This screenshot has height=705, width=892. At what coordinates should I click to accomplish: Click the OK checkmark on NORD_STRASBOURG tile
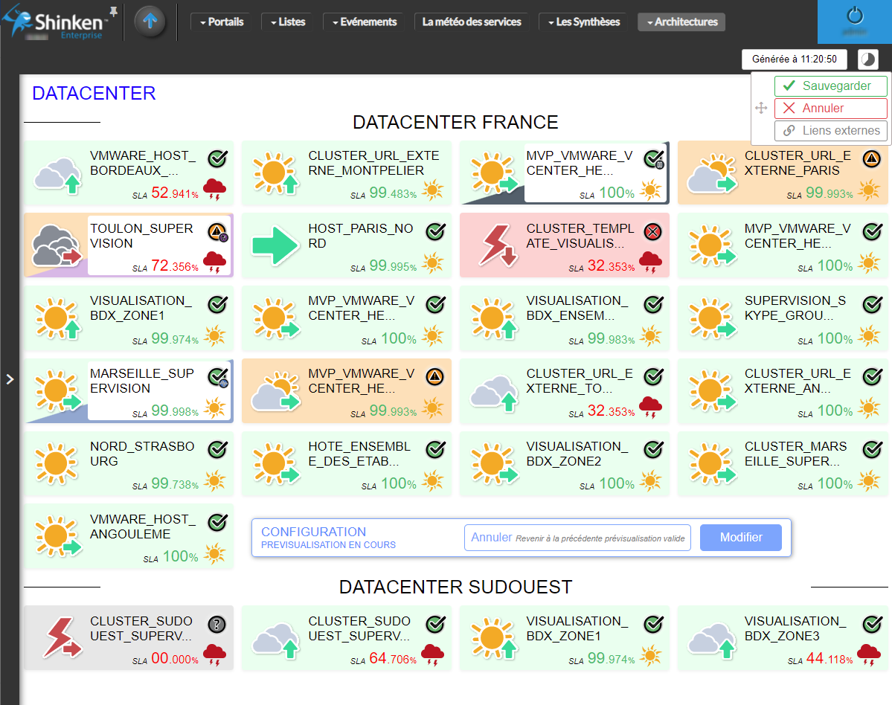[x=216, y=450]
